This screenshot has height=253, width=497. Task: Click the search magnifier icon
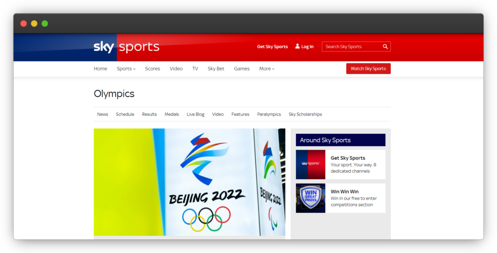click(x=385, y=47)
